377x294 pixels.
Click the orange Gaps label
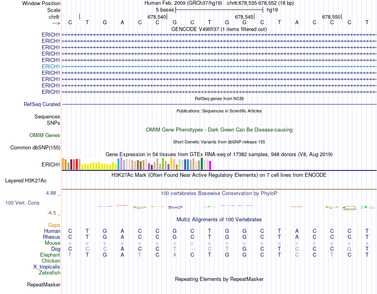54,225
